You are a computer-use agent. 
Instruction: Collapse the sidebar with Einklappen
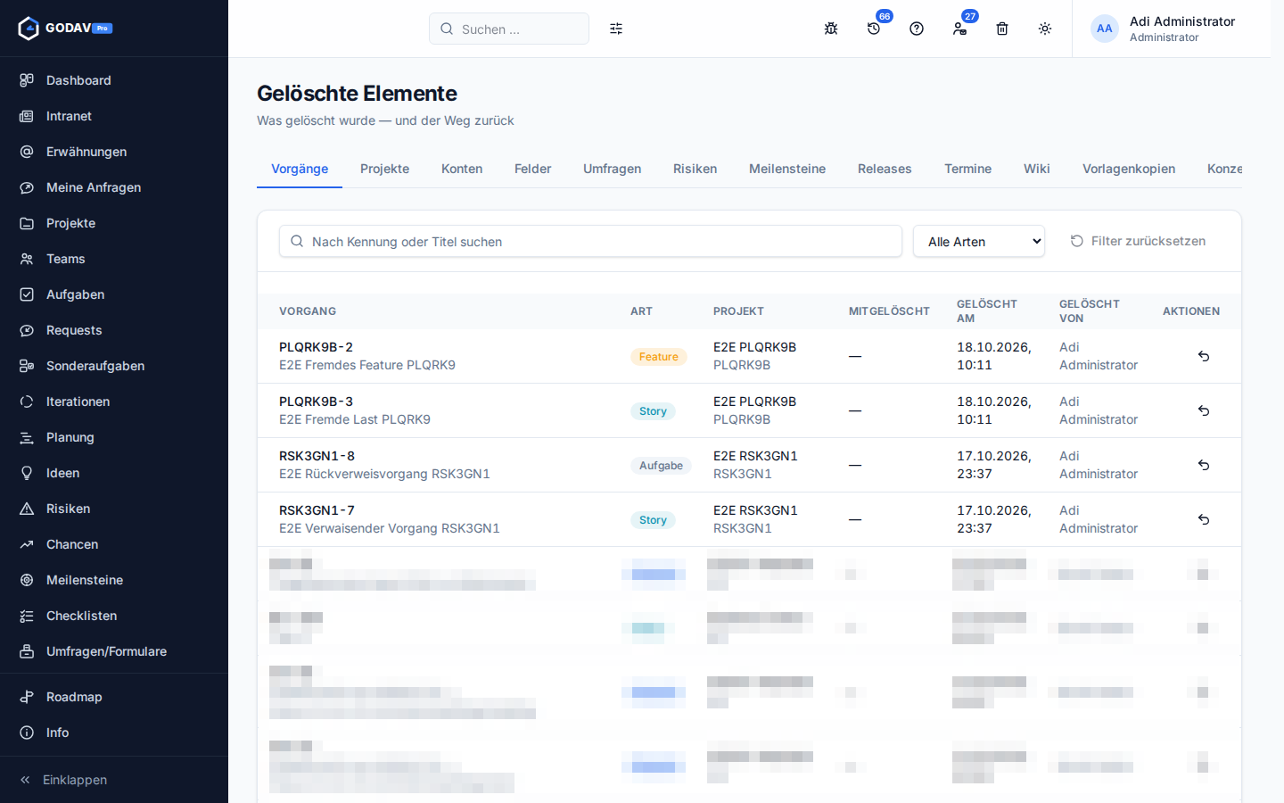[x=114, y=780]
